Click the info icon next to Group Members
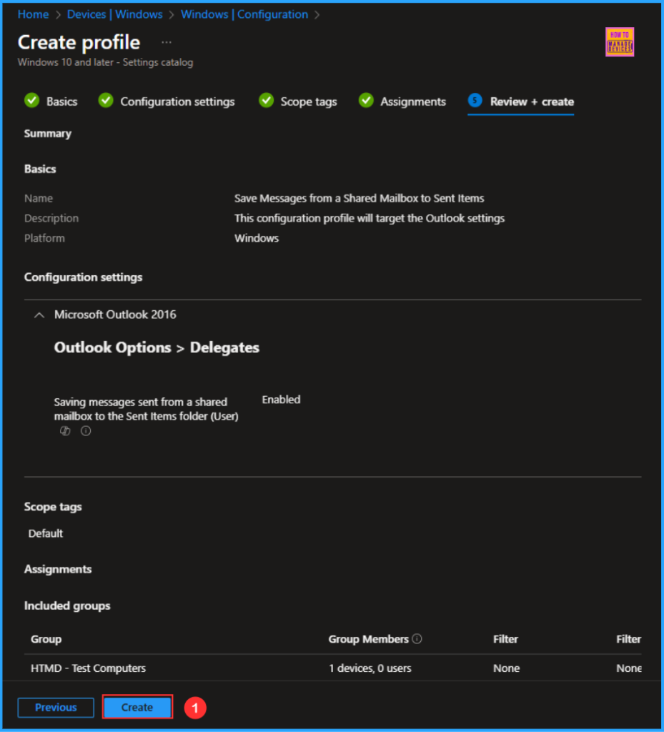Viewport: 664px width, 732px height. pos(417,638)
